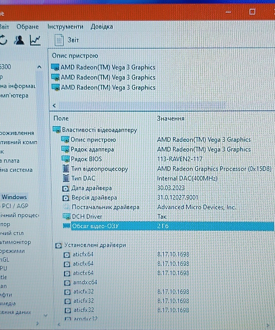This screenshot has height=330, width=275.
Task: Click icon next to DCH Driver
Action: click(x=67, y=216)
